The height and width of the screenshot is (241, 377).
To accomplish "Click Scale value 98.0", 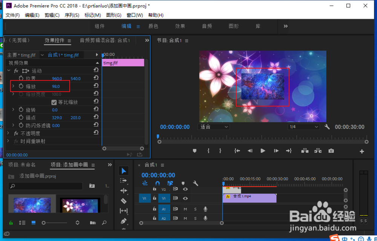I will tap(56, 86).
